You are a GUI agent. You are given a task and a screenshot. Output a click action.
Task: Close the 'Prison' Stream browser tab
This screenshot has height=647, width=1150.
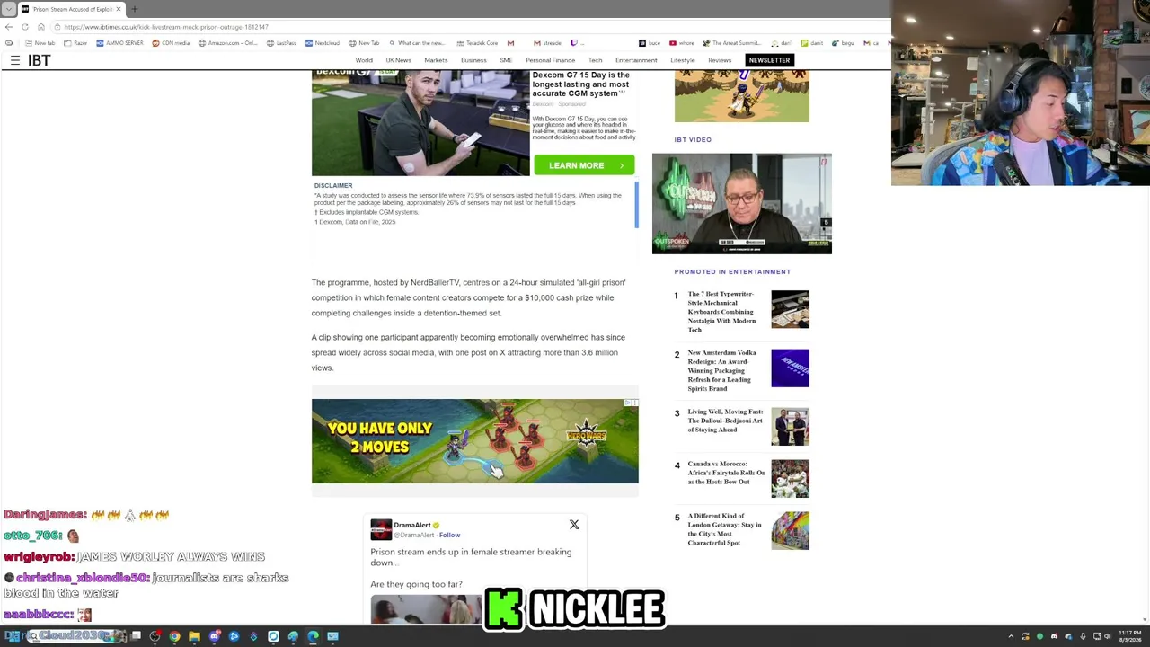point(118,9)
